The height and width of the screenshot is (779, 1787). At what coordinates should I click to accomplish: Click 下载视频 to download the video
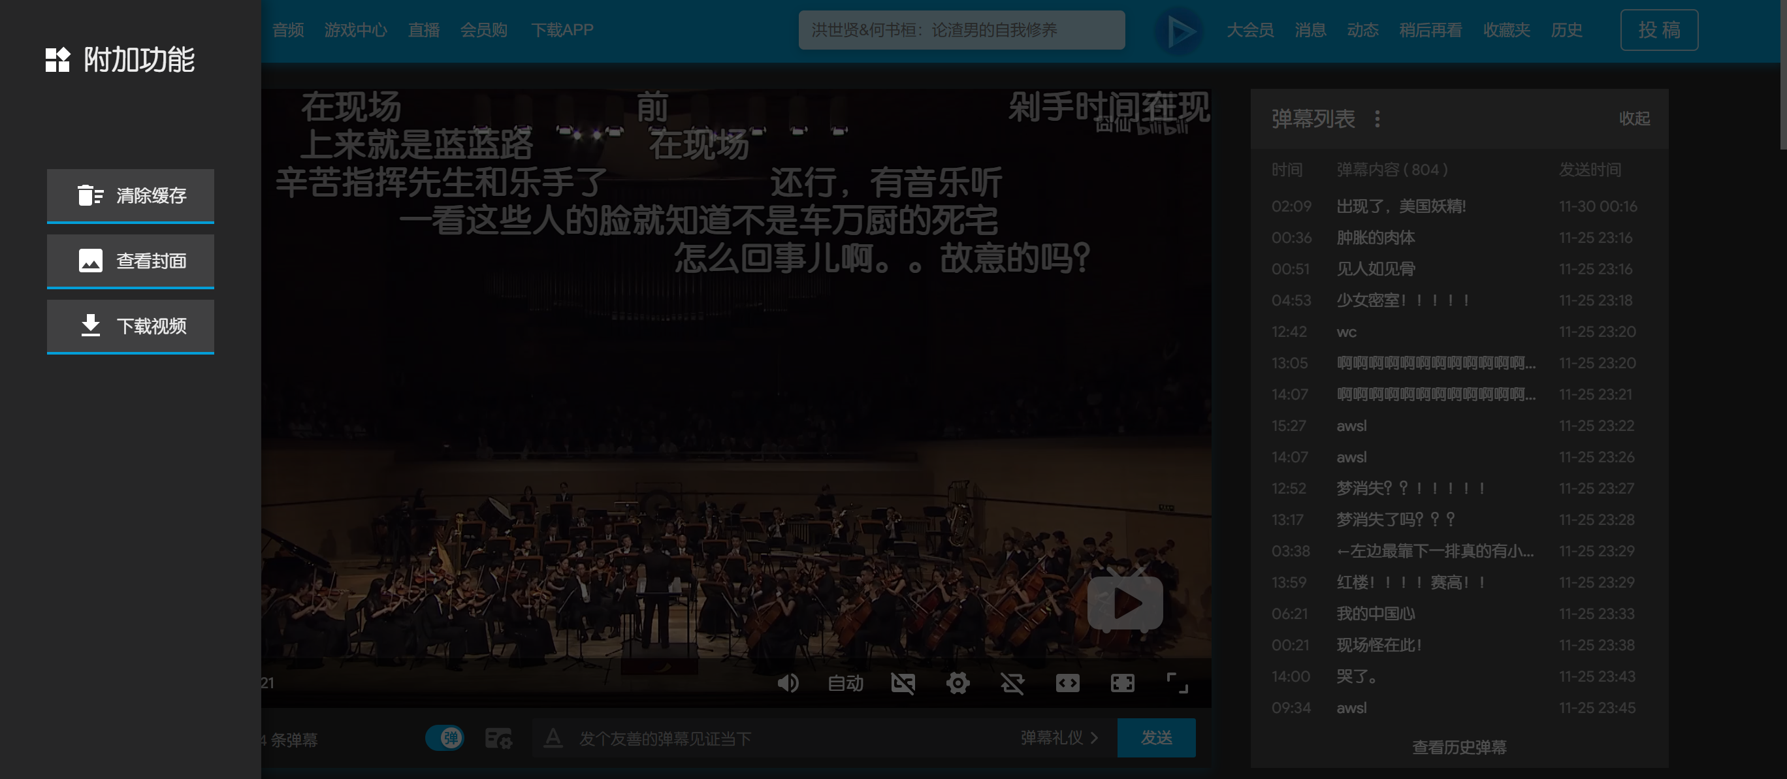tap(131, 326)
